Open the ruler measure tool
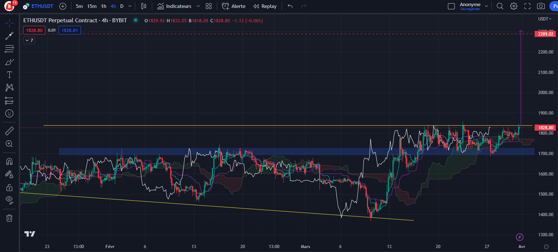This screenshot has height=252, width=558. (9, 131)
